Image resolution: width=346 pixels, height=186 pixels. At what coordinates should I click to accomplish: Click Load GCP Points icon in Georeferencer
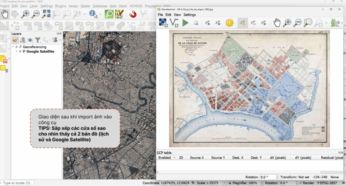207,23
